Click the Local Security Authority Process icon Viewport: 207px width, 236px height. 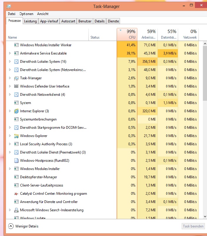coord(16,144)
